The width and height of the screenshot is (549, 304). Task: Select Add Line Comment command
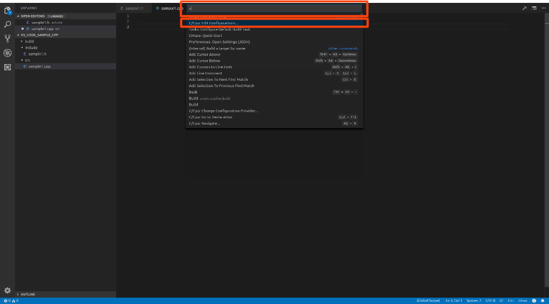tap(274, 73)
